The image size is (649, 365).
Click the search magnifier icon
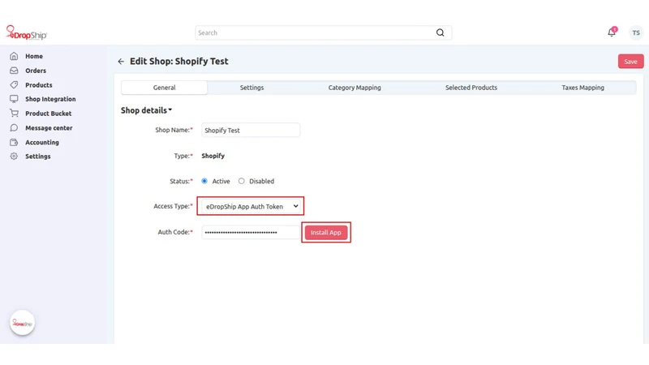(440, 32)
